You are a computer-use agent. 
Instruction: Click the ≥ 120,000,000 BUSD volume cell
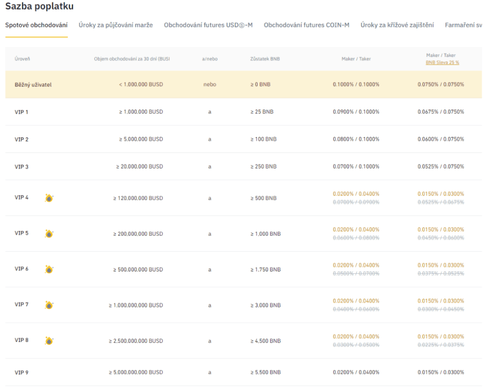click(138, 198)
